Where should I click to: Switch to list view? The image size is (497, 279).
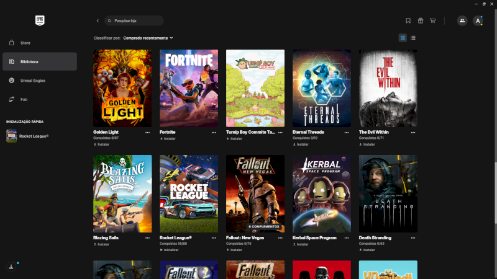tap(413, 38)
